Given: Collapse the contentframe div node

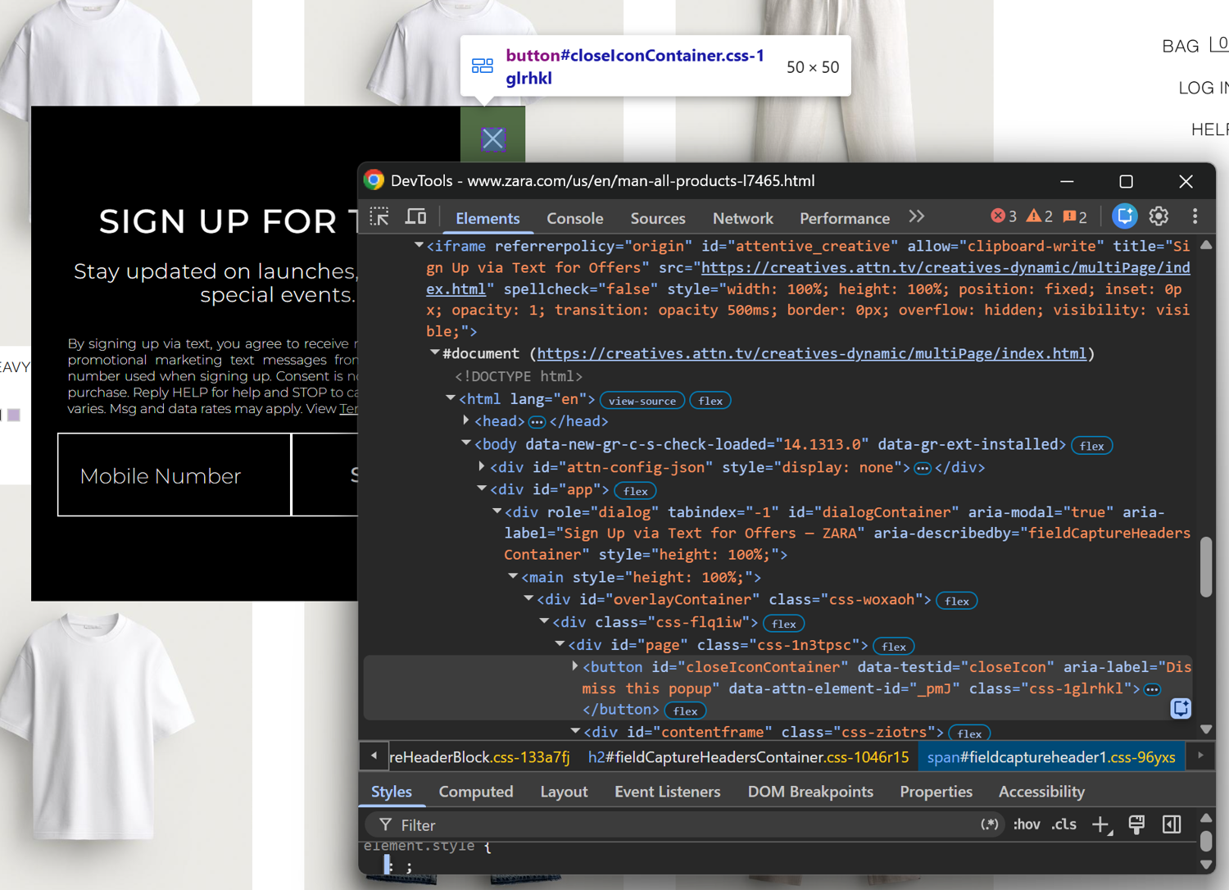Looking at the screenshot, I should 575,731.
